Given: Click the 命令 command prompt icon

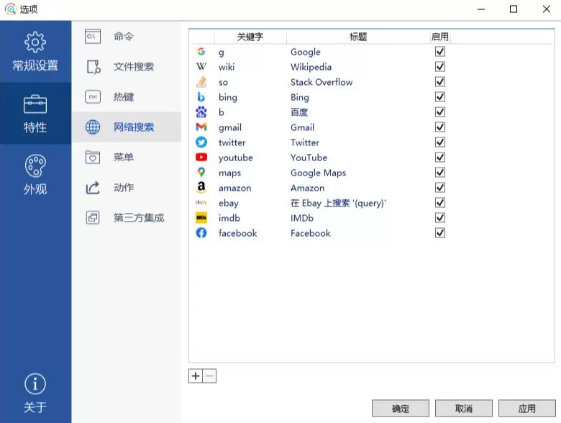Looking at the screenshot, I should click(x=93, y=37).
